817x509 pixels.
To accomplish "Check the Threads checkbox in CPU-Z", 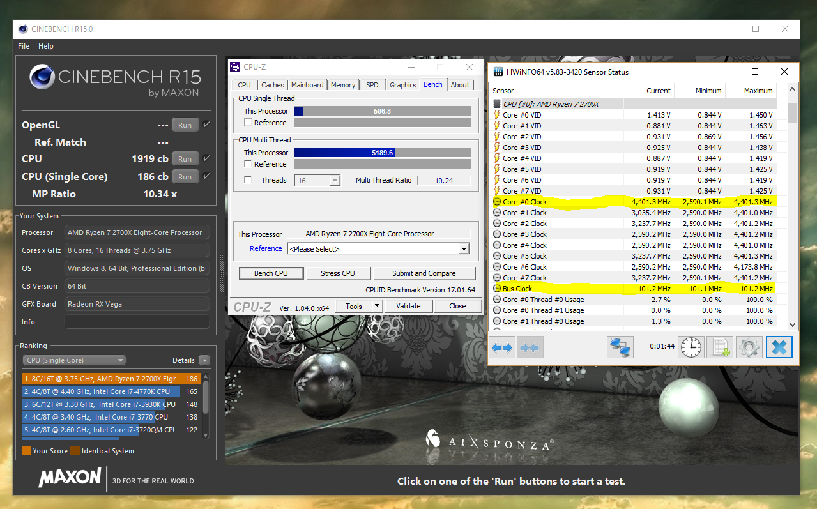I will pyautogui.click(x=248, y=180).
